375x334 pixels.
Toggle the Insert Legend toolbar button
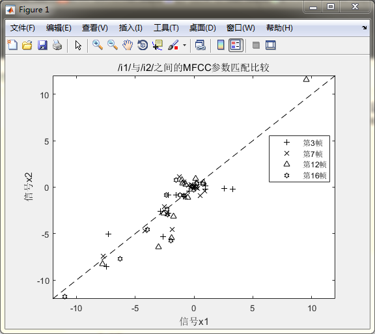click(236, 45)
